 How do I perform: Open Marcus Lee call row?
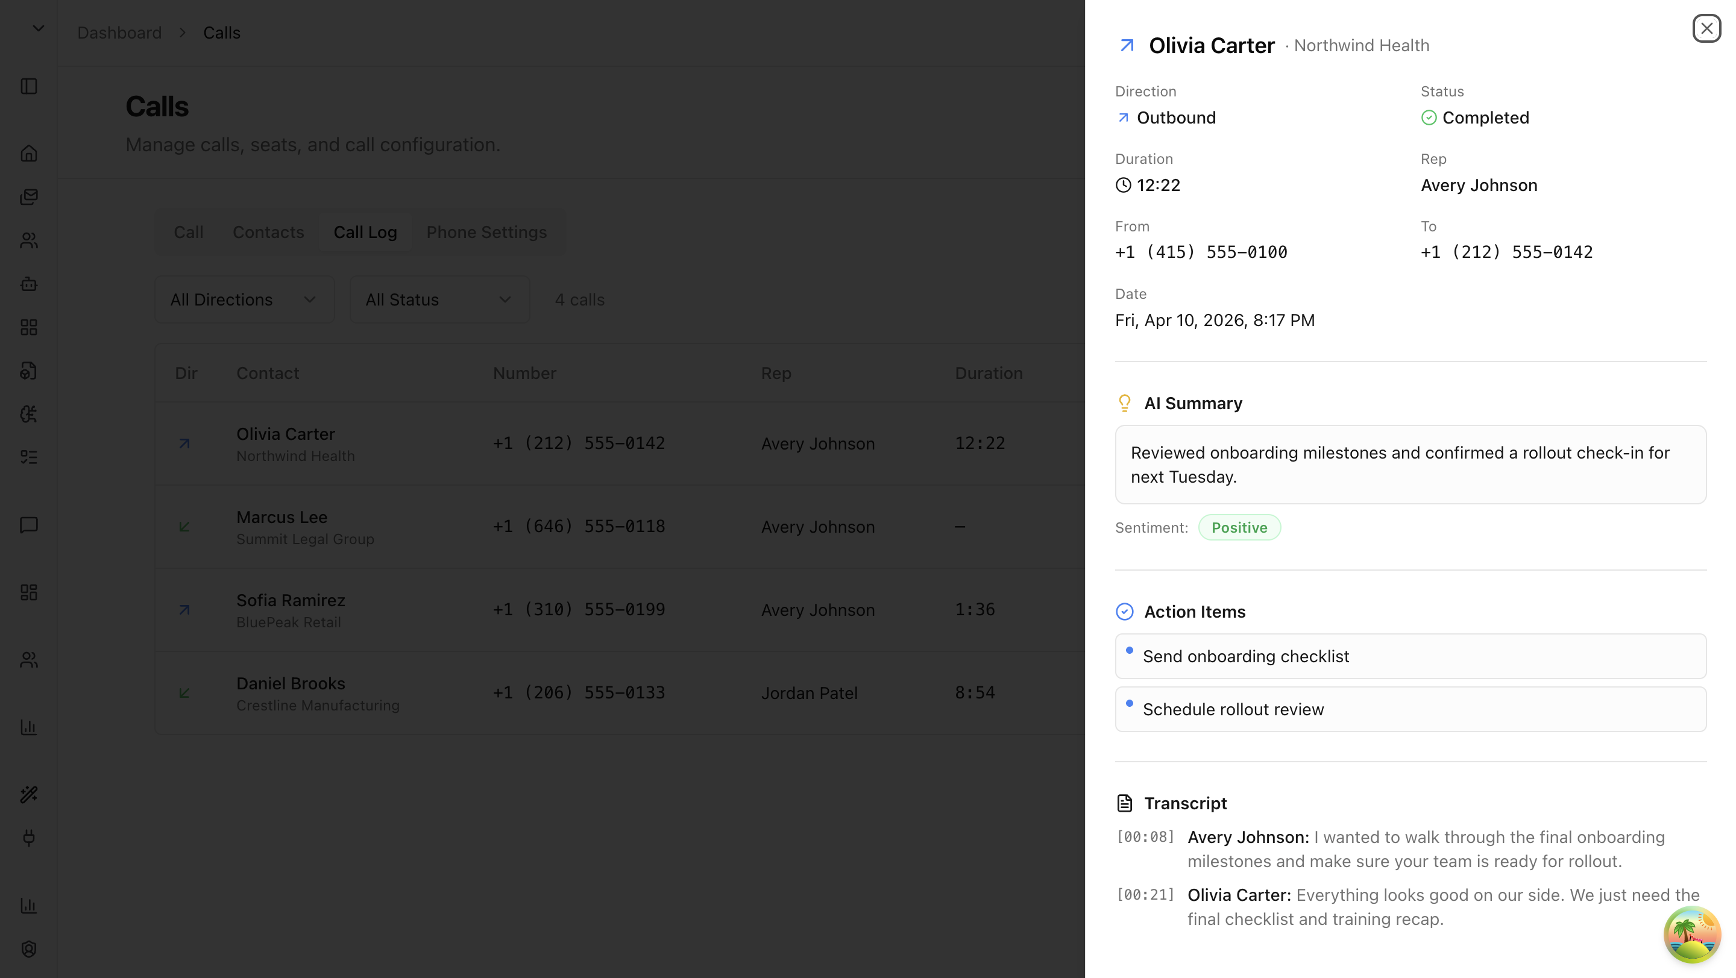click(619, 527)
